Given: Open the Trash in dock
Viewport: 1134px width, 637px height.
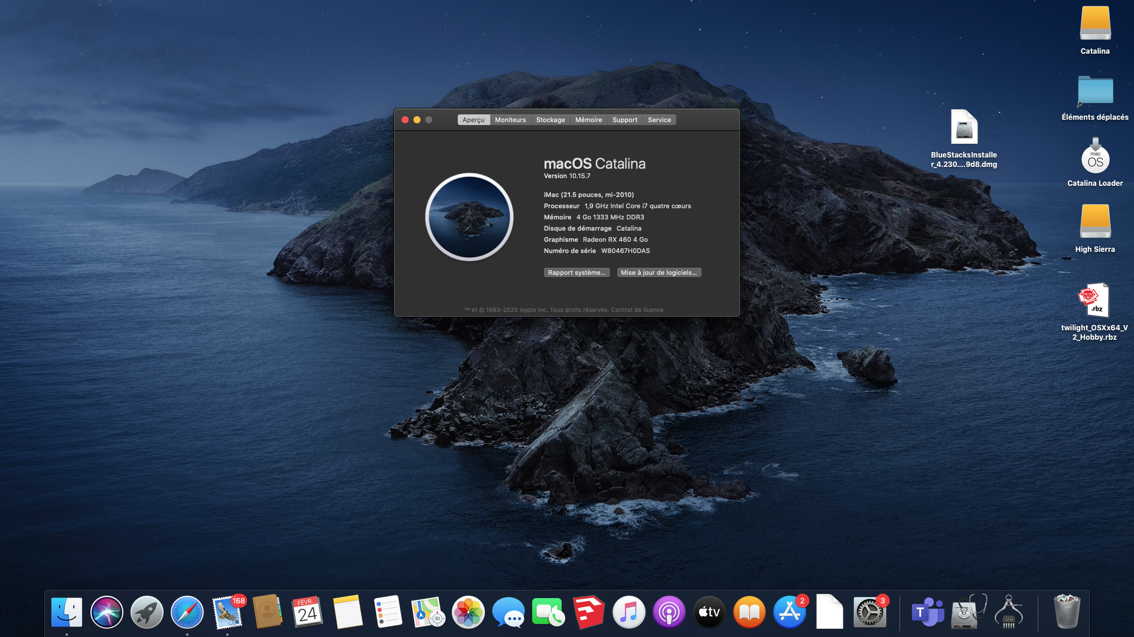Looking at the screenshot, I should [x=1067, y=612].
